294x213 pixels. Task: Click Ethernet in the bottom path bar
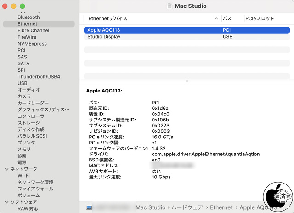(x=221, y=207)
